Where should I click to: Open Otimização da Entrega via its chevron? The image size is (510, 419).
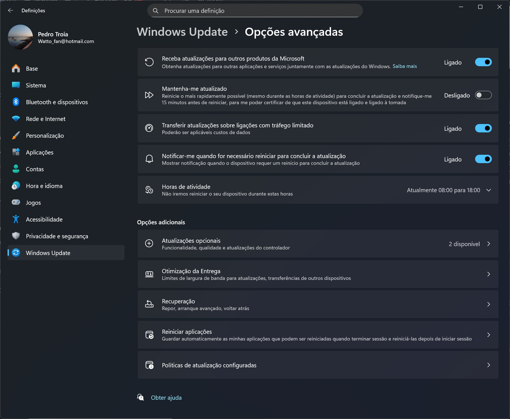[x=488, y=274]
